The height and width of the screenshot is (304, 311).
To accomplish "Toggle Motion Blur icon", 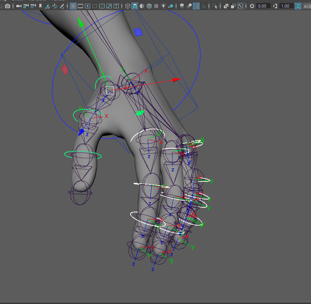I will (x=189, y=6).
